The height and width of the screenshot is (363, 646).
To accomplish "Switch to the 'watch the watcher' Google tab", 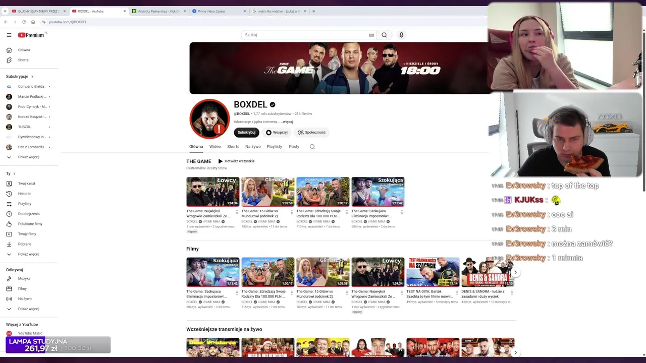I will (x=279, y=11).
